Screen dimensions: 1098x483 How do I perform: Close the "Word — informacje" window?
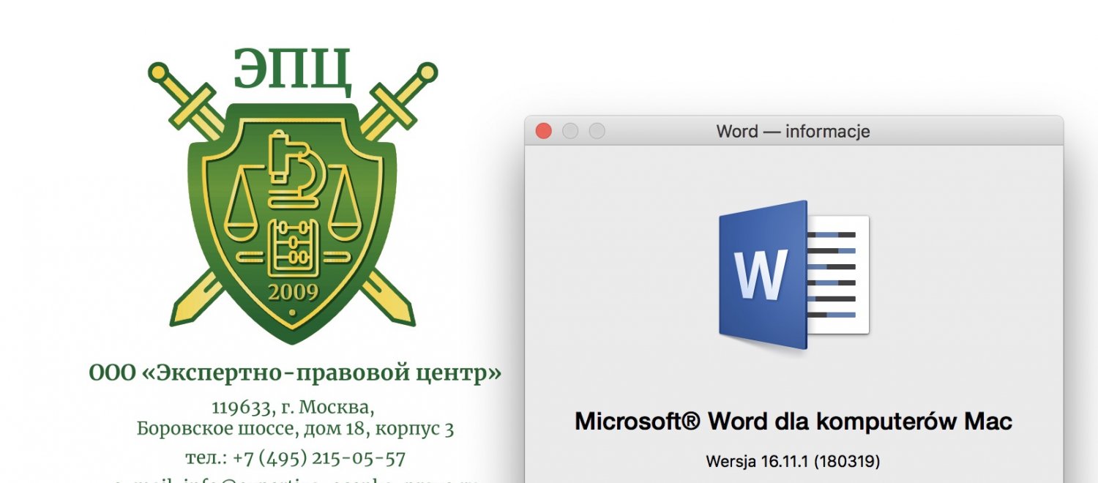543,131
